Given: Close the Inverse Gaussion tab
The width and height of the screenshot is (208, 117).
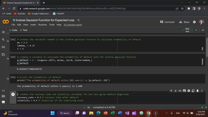Looking at the screenshot, I should click(38, 3).
